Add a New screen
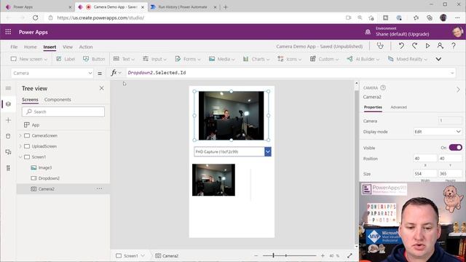The width and height of the screenshot is (466, 262). click(x=29, y=59)
